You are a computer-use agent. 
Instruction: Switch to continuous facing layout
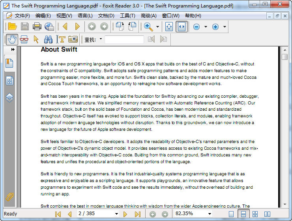point(255,214)
